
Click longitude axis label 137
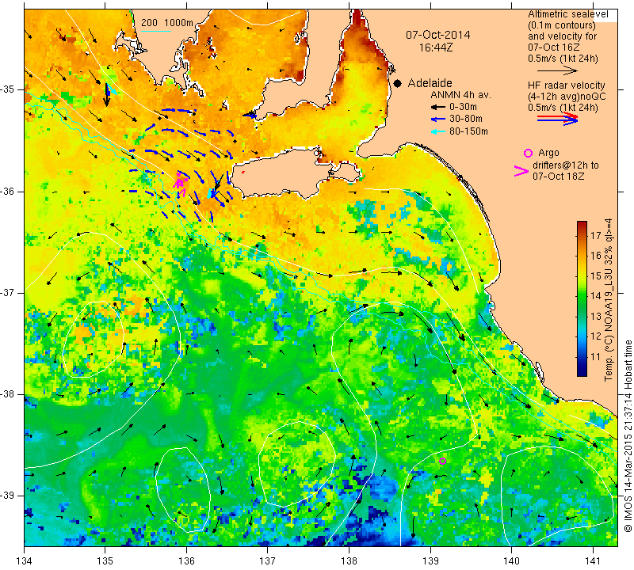268,561
